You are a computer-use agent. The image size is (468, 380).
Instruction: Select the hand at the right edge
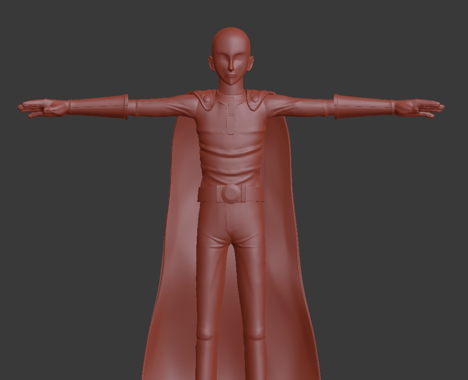[x=418, y=108]
